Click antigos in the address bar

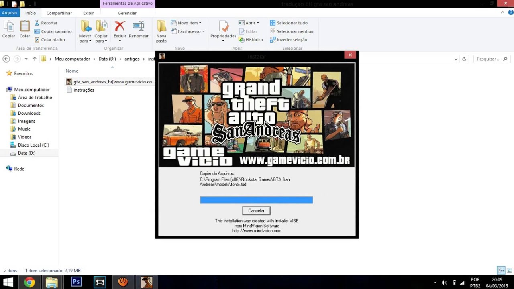point(132,59)
